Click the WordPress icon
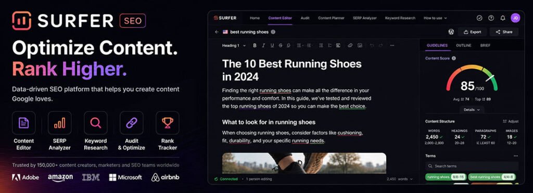 click(x=451, y=32)
